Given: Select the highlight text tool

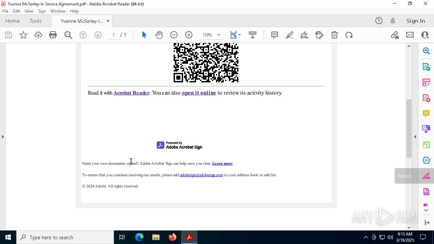Looking at the screenshot, I should click(290, 35).
